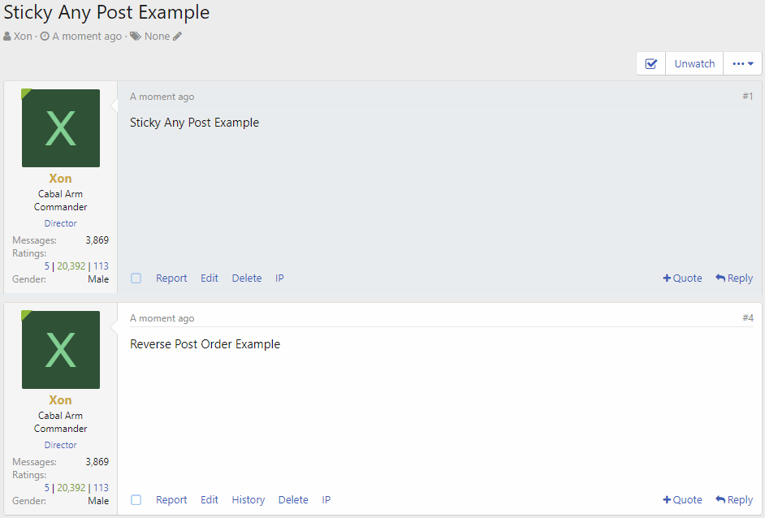
Task: Show IP for post #4
Action: click(326, 500)
